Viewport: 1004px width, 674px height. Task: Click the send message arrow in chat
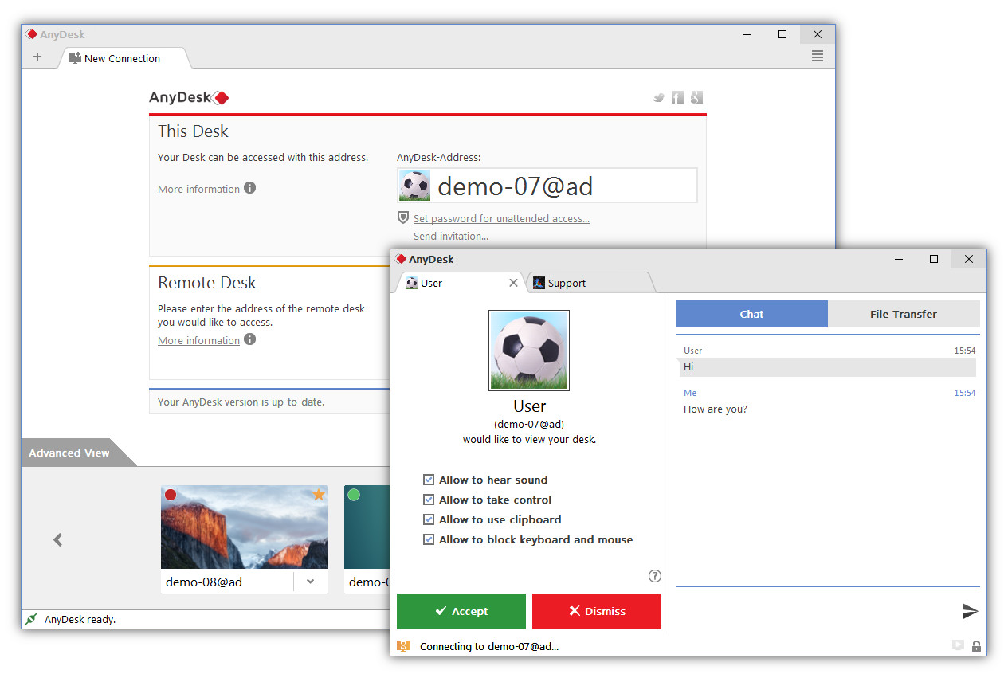[970, 612]
